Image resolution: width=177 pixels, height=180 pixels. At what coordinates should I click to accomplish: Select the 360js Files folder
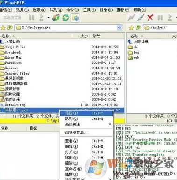[13, 47]
